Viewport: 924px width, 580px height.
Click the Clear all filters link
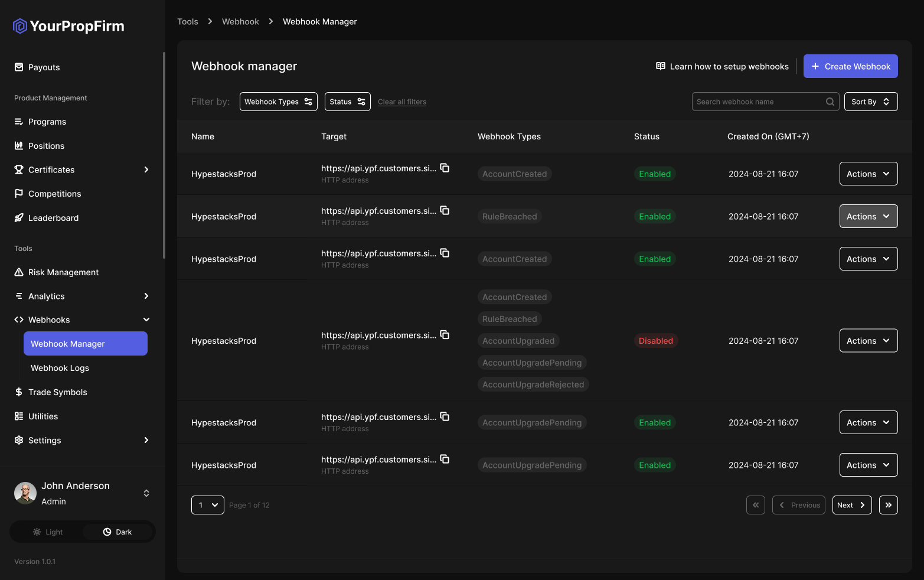[401, 102]
